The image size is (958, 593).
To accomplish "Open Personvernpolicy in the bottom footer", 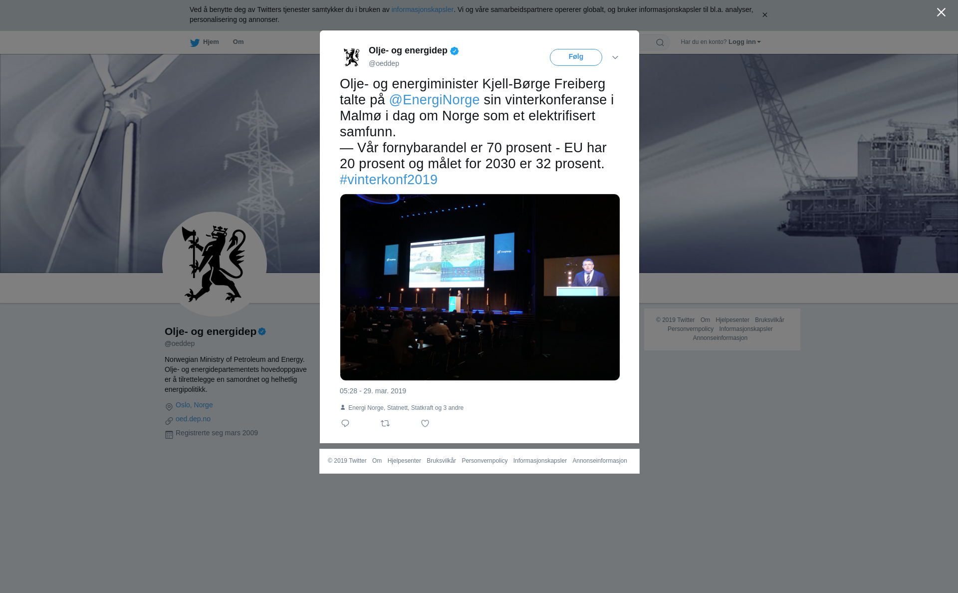I will (x=484, y=461).
